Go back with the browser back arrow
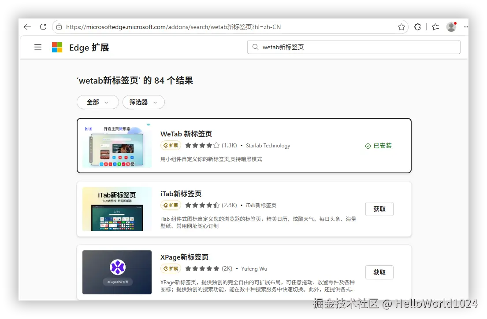The width and height of the screenshot is (487, 319). coord(27,27)
